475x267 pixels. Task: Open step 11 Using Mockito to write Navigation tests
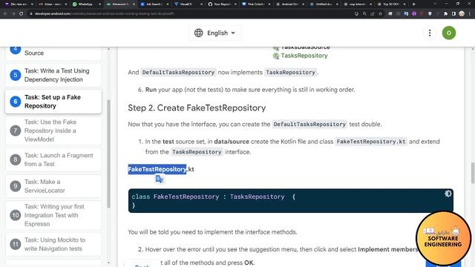point(53,244)
